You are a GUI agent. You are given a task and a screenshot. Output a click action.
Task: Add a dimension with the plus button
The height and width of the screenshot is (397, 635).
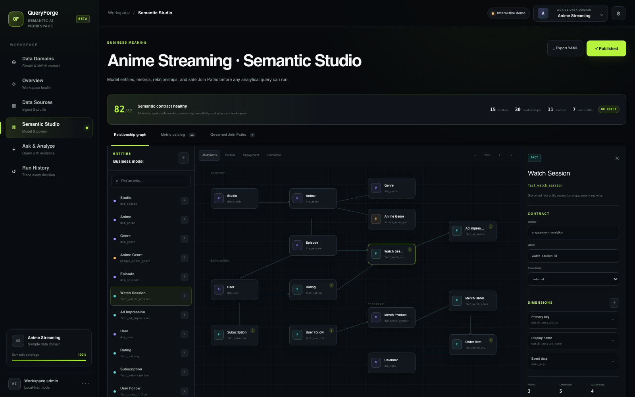[614, 303]
